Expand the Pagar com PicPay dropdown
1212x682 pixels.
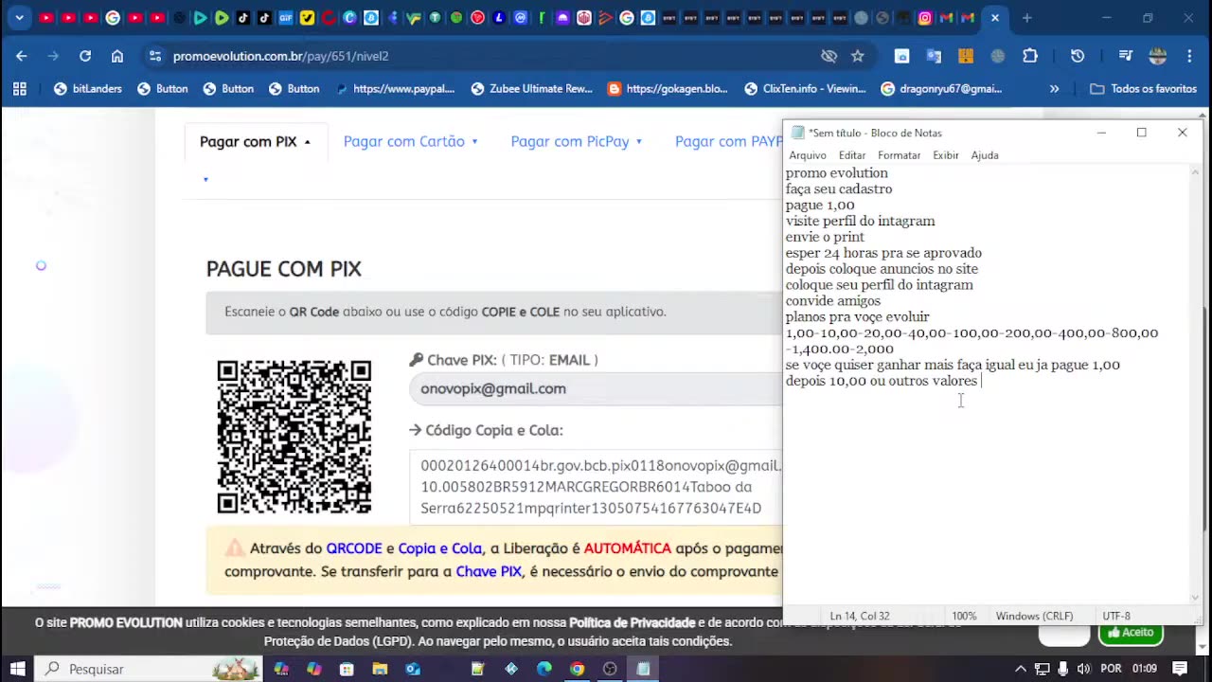point(577,141)
